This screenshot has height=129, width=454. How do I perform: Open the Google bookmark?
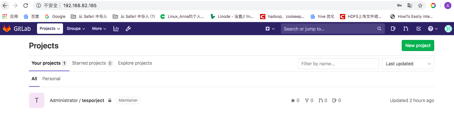55,16
